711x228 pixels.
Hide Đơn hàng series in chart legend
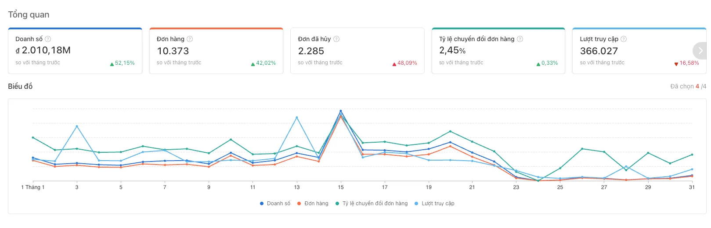pos(313,203)
